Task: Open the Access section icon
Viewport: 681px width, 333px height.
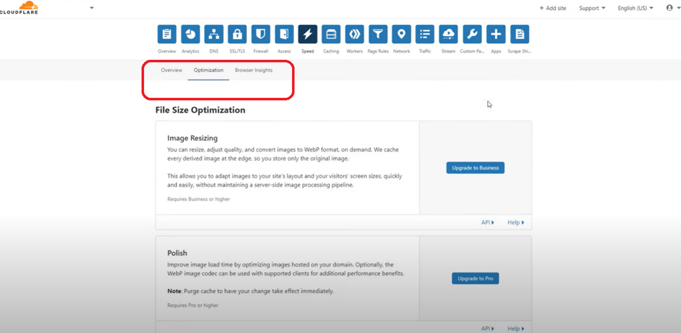Action: [x=284, y=34]
